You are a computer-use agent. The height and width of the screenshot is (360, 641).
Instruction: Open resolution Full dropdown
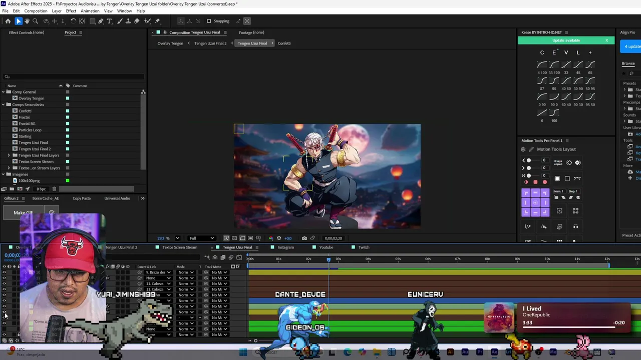pos(202,238)
